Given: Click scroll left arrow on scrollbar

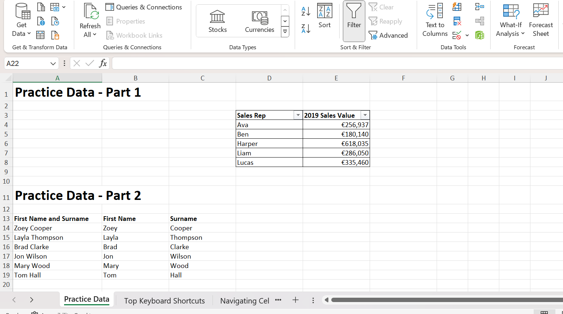Looking at the screenshot, I should pos(326,300).
